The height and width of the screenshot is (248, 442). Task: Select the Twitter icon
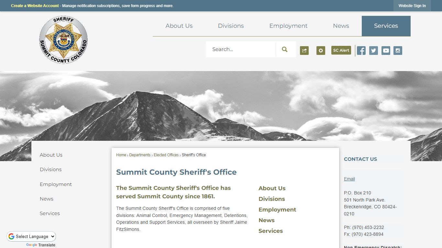[373, 50]
